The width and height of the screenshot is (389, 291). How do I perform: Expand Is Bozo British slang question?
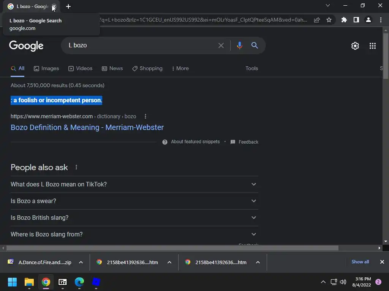point(134,217)
